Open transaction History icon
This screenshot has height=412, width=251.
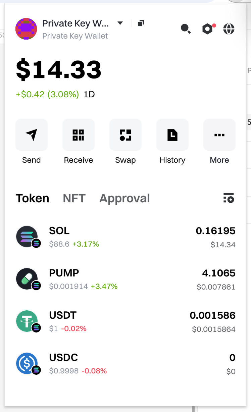pyautogui.click(x=172, y=135)
